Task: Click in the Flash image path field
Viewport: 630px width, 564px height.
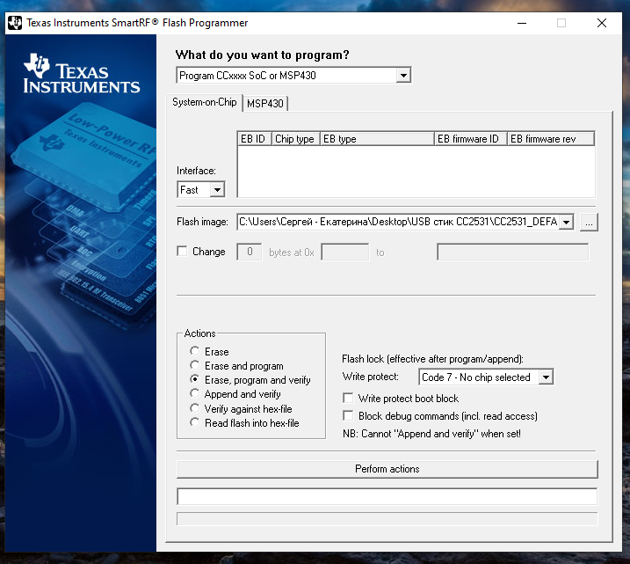Action: (397, 222)
